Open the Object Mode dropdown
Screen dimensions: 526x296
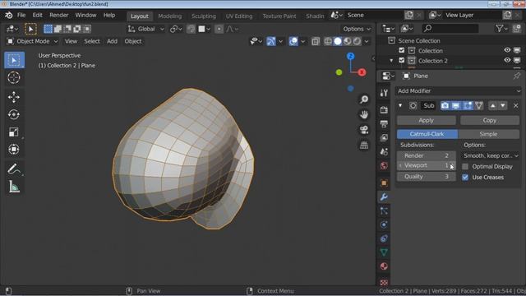point(33,41)
